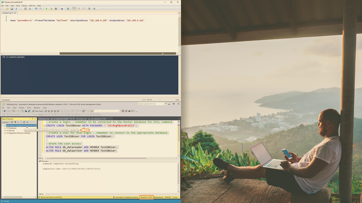Select the Messages results tab
This screenshot has width=362, height=203.
[44, 161]
